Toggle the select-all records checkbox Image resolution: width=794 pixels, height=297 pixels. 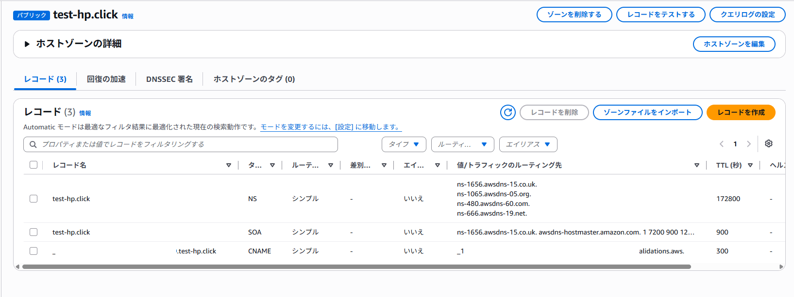point(34,165)
